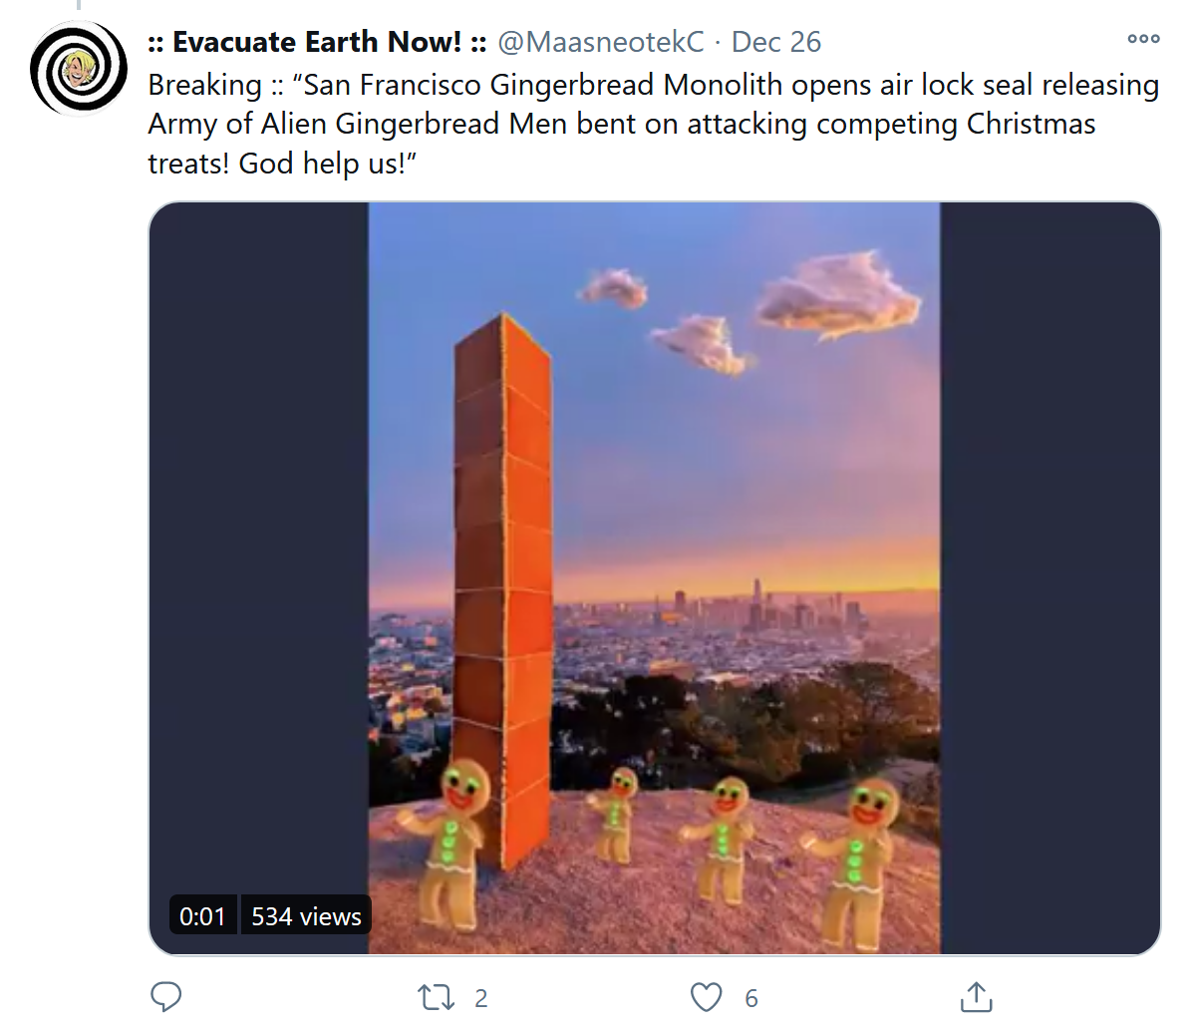Click the reply speech bubble icon
The width and height of the screenshot is (1192, 1035).
coord(165,997)
